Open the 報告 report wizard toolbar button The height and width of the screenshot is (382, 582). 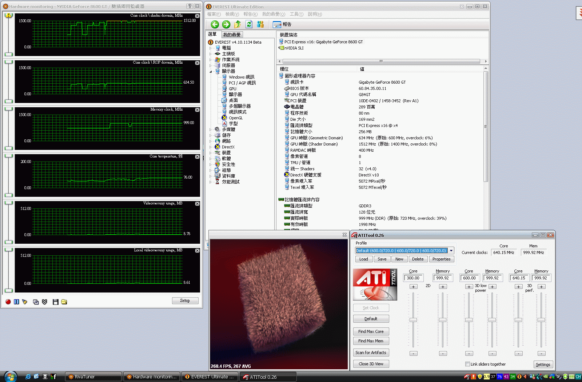(282, 24)
